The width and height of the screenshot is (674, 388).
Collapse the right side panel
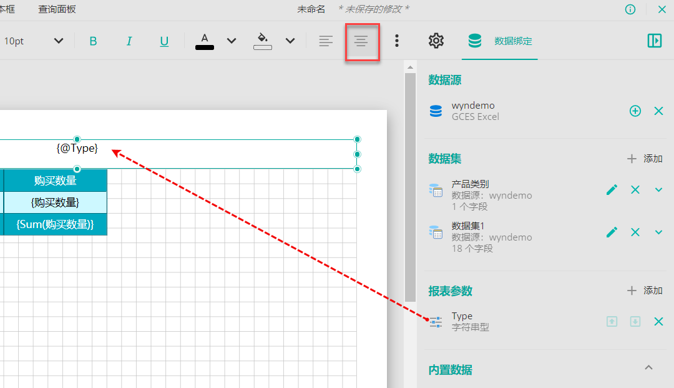654,41
